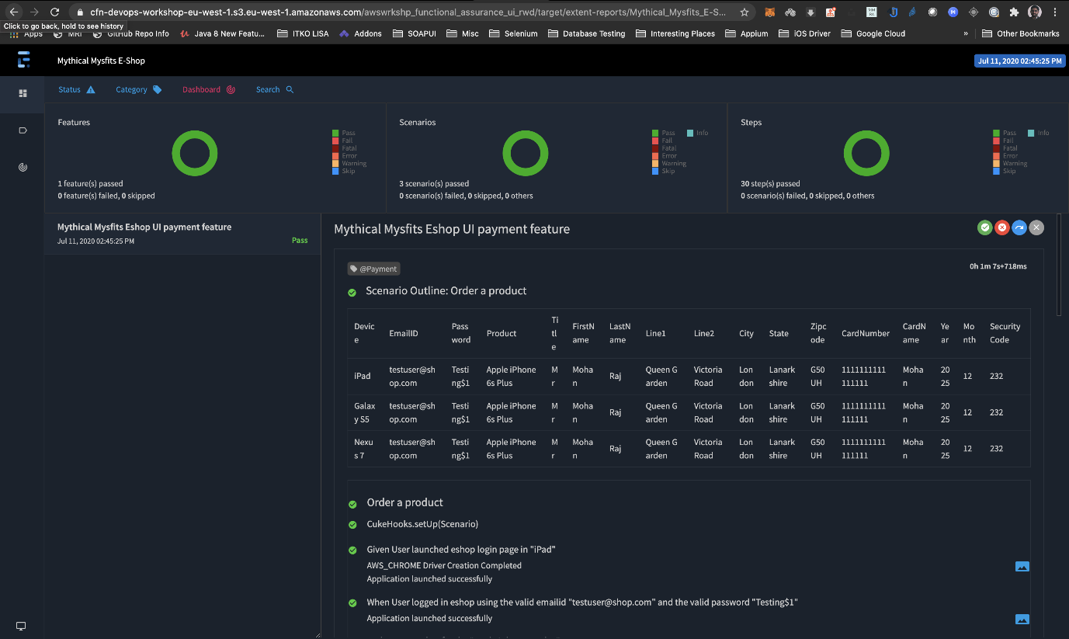Open the Google Cloud bookmark folder
This screenshot has height=639, width=1069.
click(873, 33)
